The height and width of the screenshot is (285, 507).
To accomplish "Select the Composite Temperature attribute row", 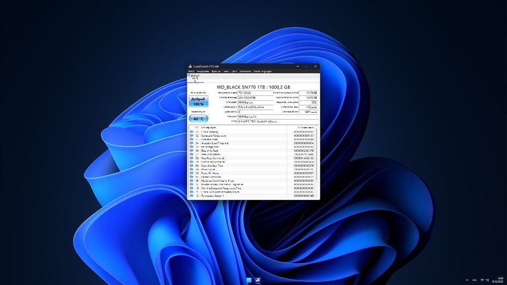I will (252, 136).
